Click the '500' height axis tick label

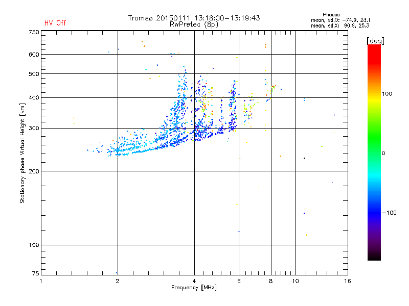click(x=34, y=74)
